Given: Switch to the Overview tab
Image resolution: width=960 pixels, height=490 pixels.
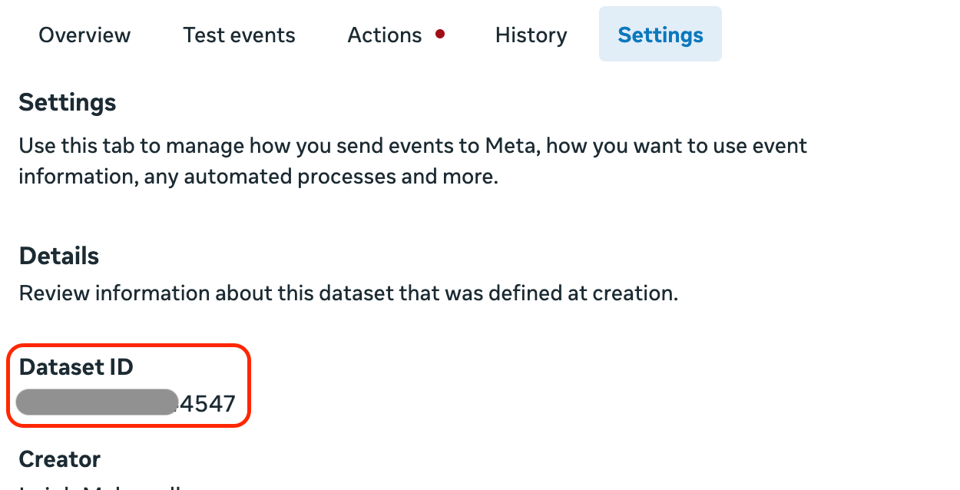Looking at the screenshot, I should pyautogui.click(x=84, y=35).
